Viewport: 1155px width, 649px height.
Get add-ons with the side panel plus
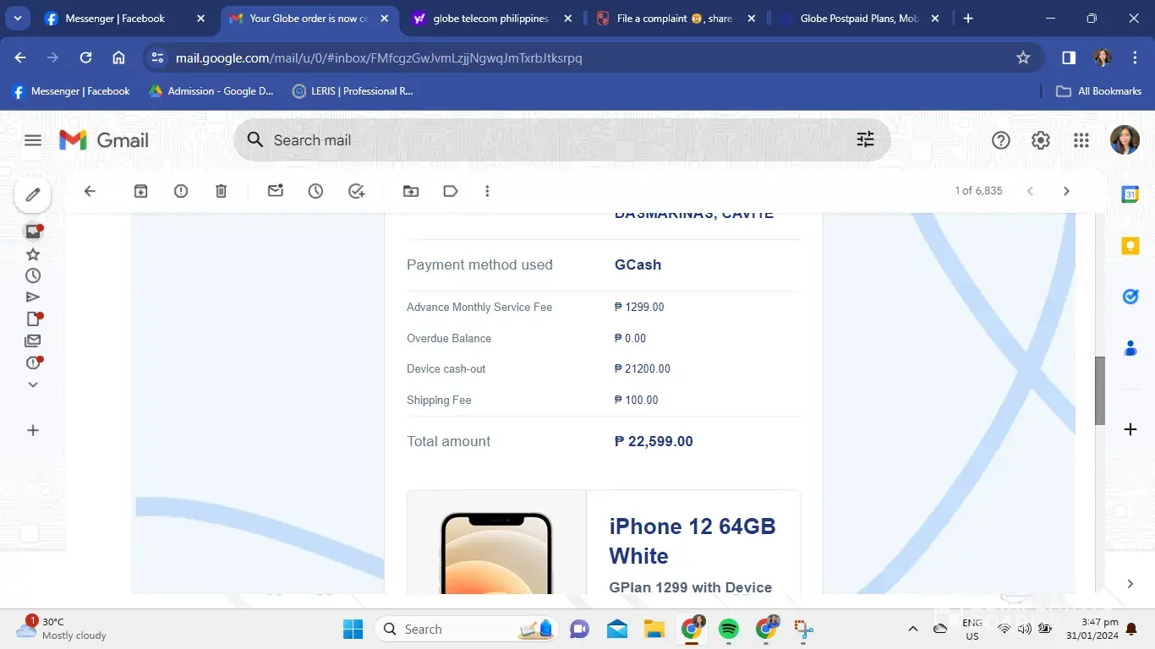1130,429
